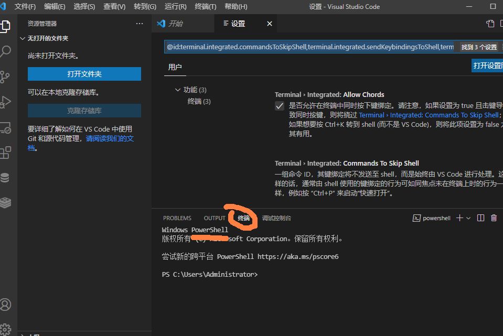Open the 运行(R) menu
Screen dimensions: 503x336
[176, 6]
